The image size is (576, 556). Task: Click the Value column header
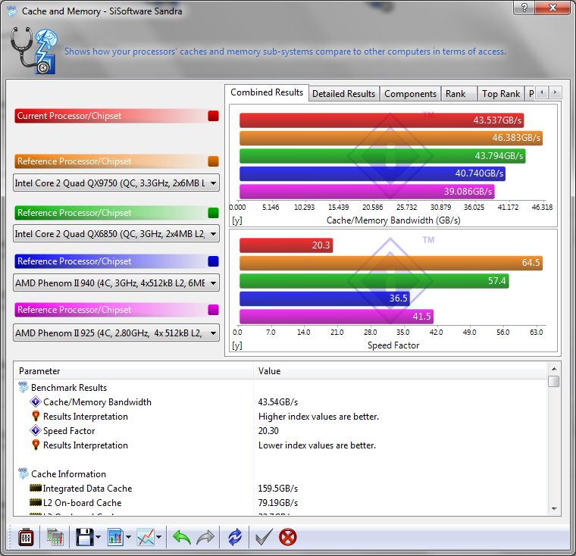tap(400, 371)
